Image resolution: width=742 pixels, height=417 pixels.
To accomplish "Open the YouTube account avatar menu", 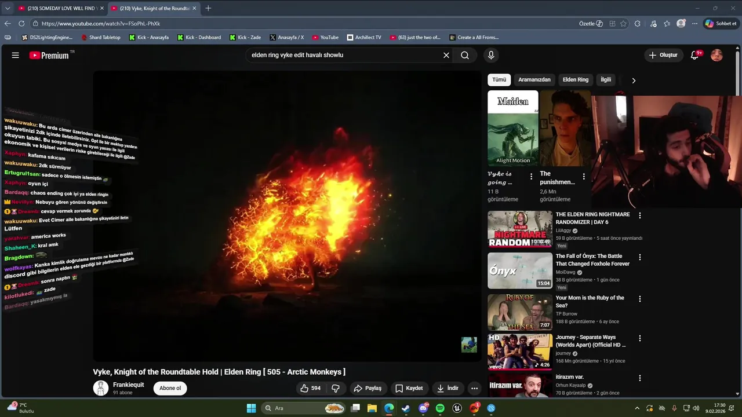I will (716, 55).
